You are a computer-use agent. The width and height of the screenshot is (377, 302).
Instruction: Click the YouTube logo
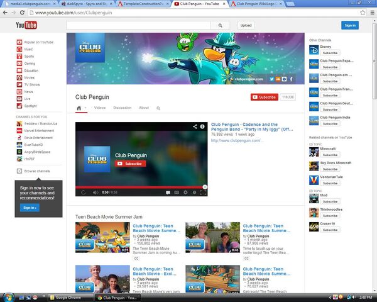26,25
